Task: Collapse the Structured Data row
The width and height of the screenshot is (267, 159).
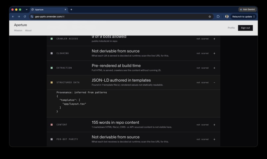Action: 214,83
